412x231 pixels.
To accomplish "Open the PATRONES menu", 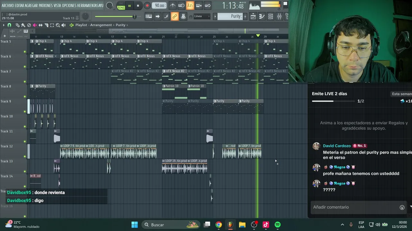I will pyautogui.click(x=46, y=6).
